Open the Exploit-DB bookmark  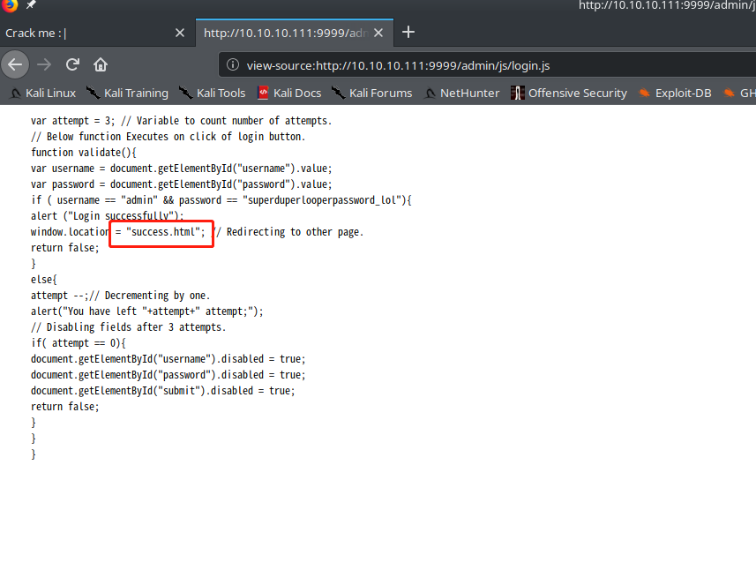(675, 93)
